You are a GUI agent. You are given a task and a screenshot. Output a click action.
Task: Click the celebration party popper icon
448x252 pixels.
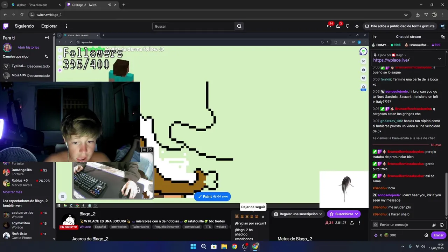pyautogui.click(x=434, y=225)
